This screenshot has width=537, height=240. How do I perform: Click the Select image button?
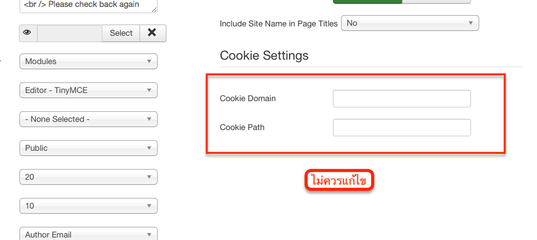click(121, 33)
